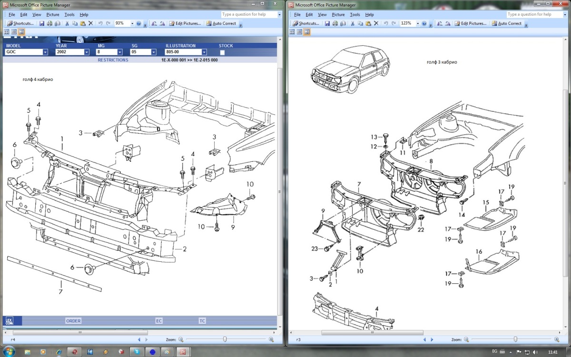Open the 93% zoom dropdown
This screenshot has width=571, height=357.
132,23
